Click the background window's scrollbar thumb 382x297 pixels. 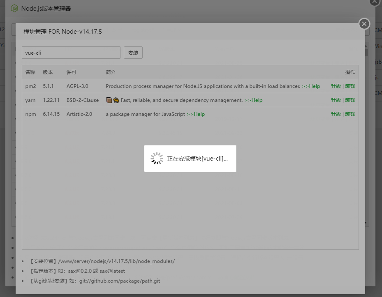click(366, 53)
